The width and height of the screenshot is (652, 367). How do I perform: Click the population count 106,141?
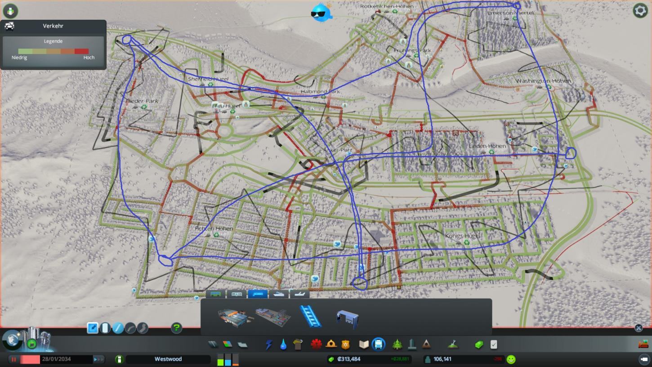(442, 359)
